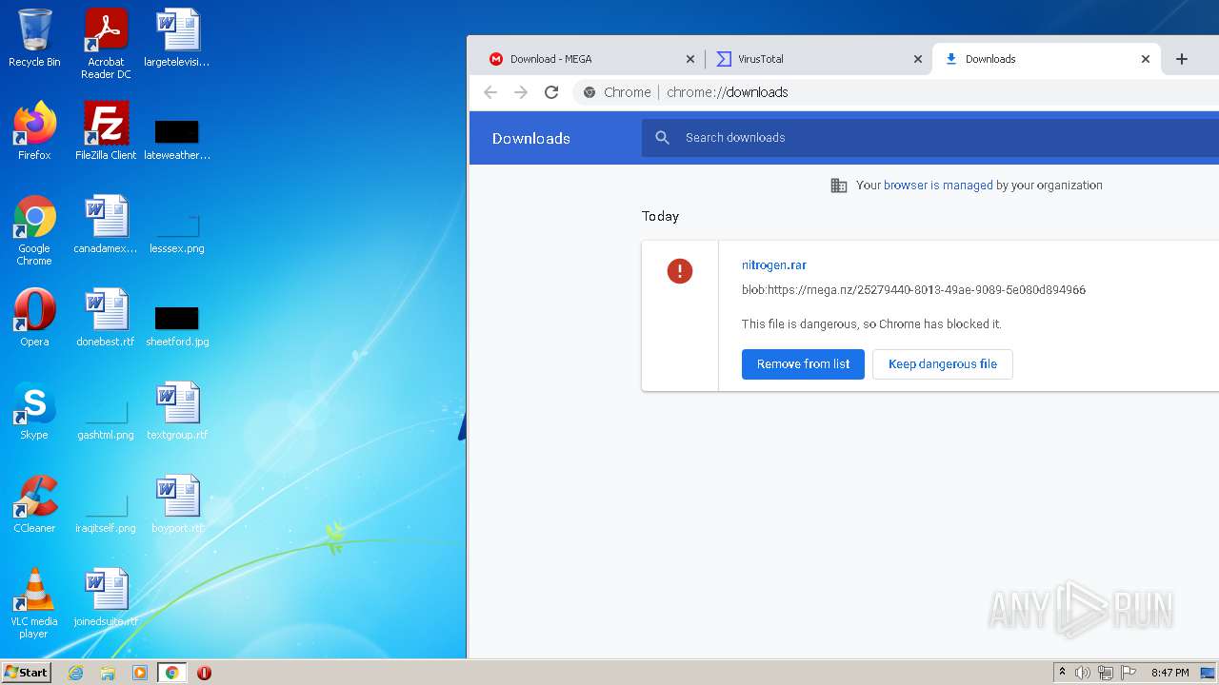Click the Search downloads field

tap(930, 138)
